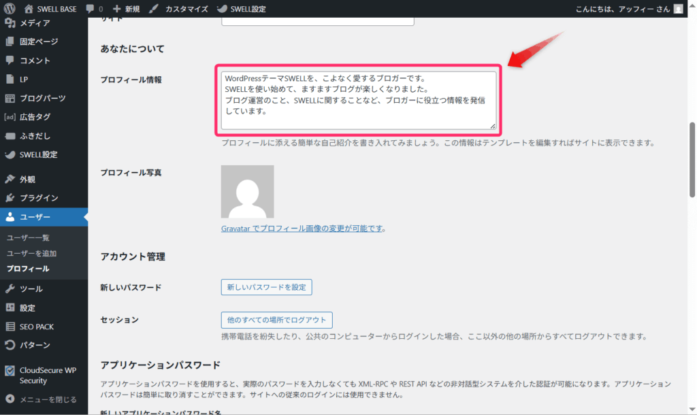
Task: Click the あなたについて heading
Action: coord(132,49)
